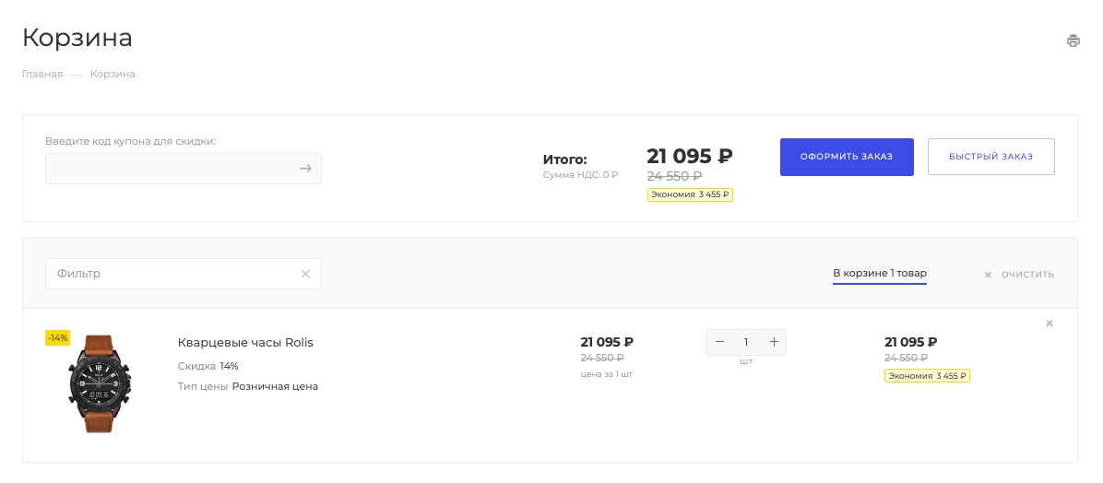Viewport: 1103px width, 483px height.
Task: Click the -14% discount badge
Action: tap(58, 338)
